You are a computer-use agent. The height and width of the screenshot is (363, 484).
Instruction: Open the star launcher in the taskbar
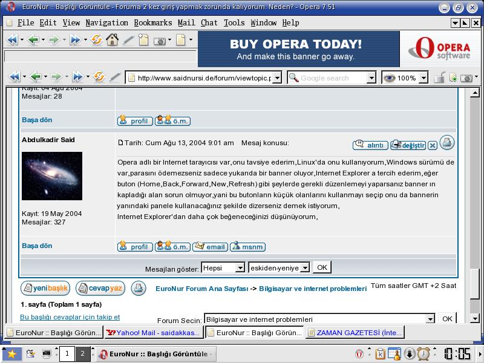pos(11,354)
